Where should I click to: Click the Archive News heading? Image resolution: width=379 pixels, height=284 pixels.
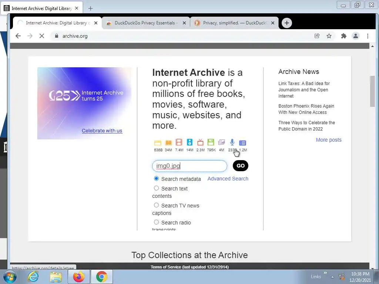pyautogui.click(x=299, y=72)
